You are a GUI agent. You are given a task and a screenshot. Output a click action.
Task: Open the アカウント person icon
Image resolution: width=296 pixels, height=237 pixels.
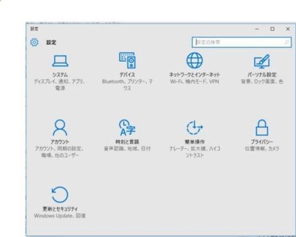click(60, 128)
